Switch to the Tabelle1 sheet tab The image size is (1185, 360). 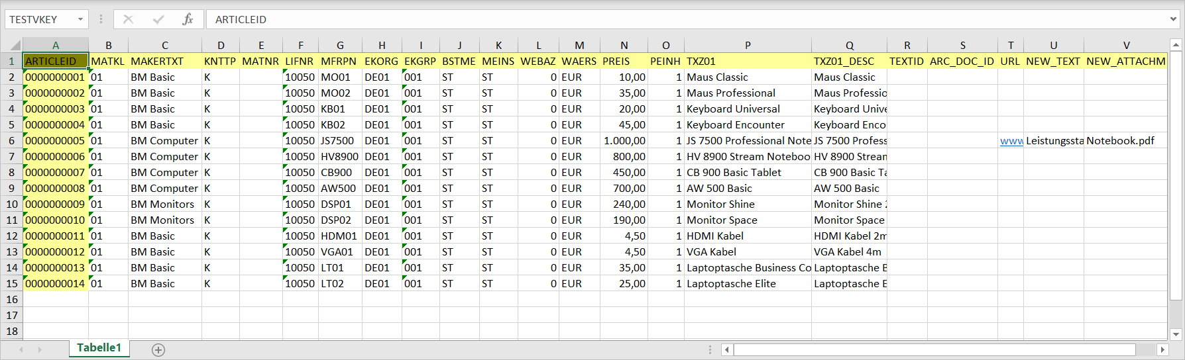(x=99, y=348)
